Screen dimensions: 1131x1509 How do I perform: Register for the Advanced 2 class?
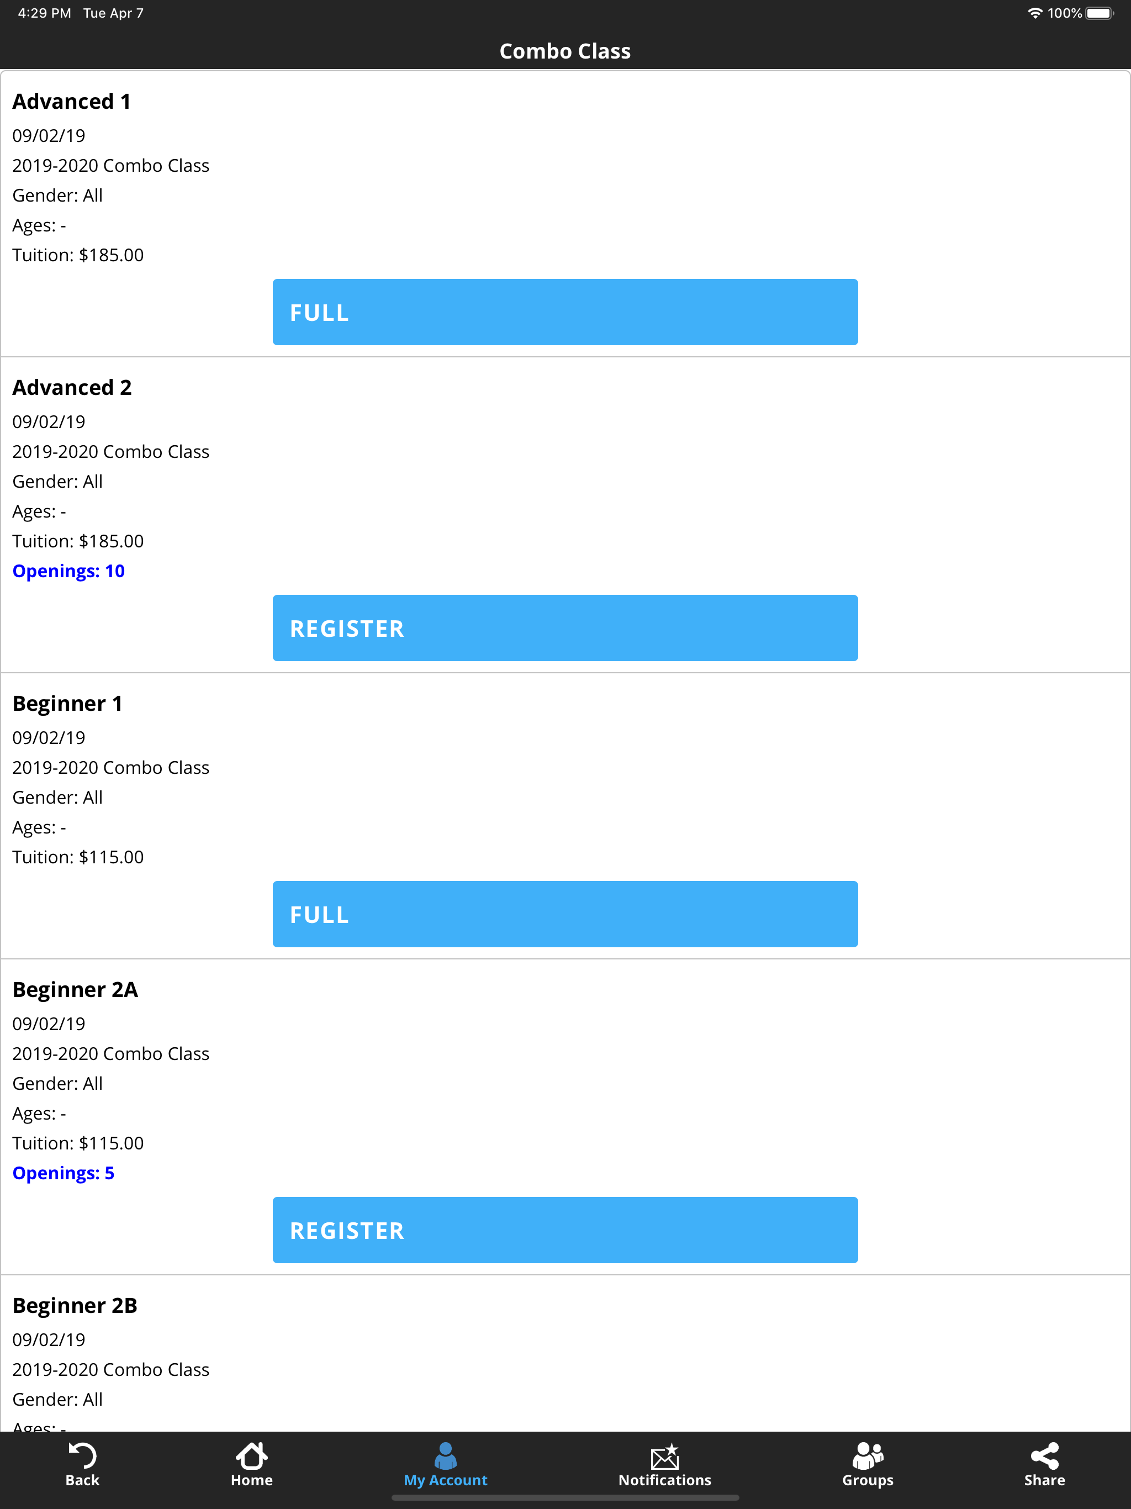565,627
